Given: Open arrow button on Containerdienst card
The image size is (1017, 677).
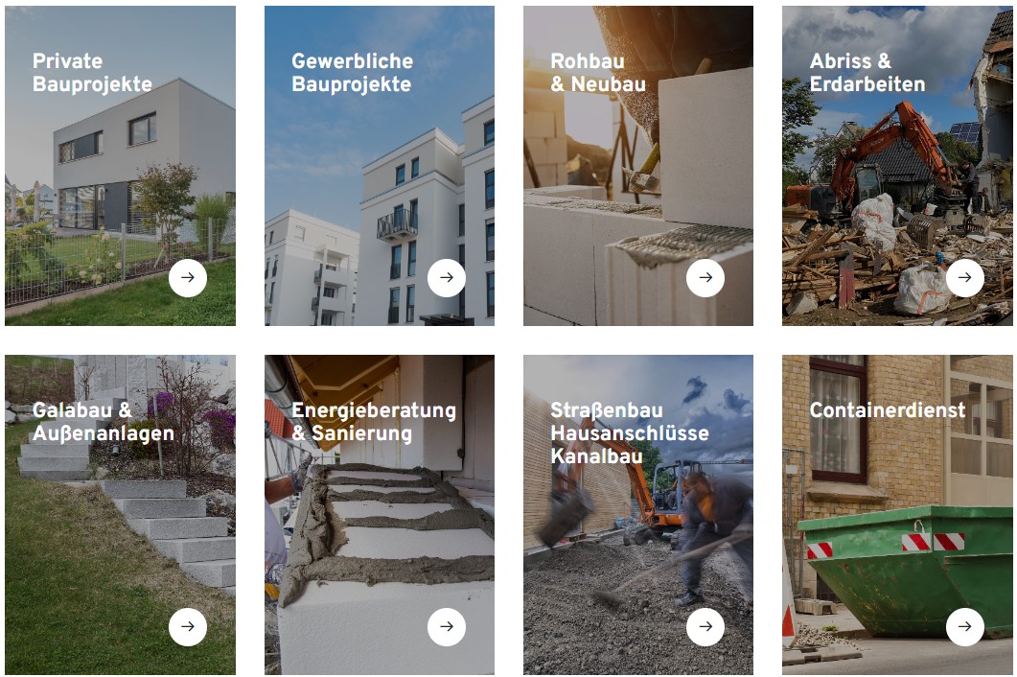Looking at the screenshot, I should [x=964, y=626].
